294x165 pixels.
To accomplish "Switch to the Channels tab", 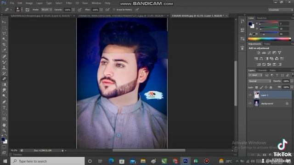I will 262,71.
